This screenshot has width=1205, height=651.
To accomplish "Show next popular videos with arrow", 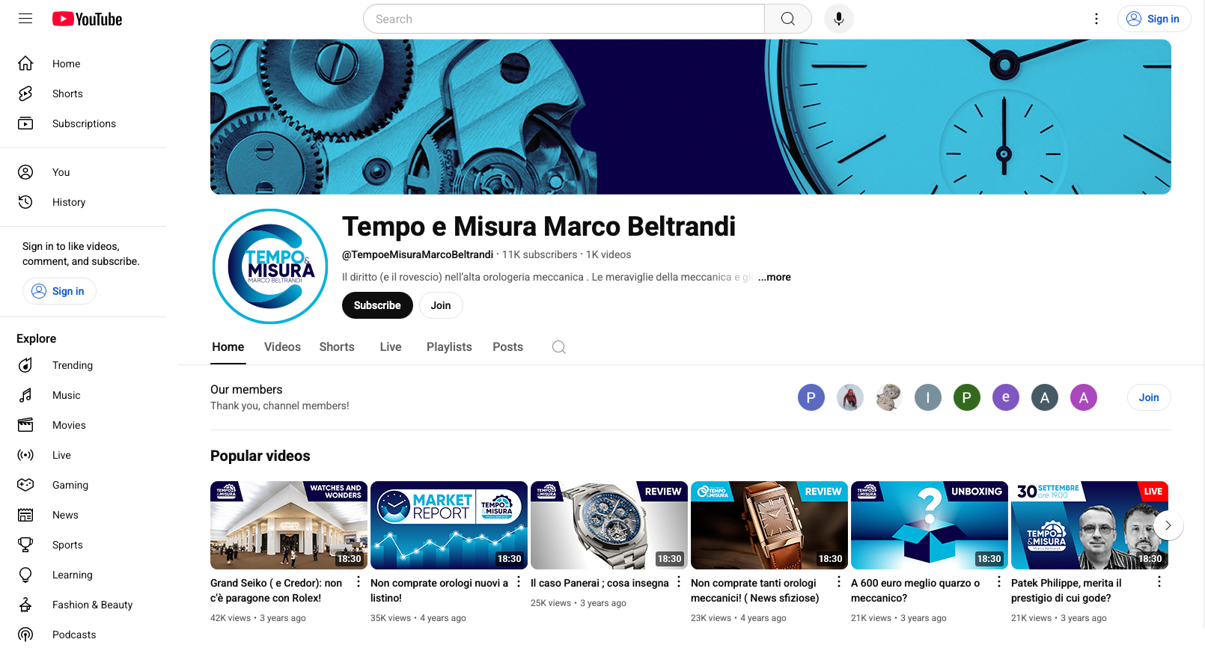I will (x=1168, y=525).
